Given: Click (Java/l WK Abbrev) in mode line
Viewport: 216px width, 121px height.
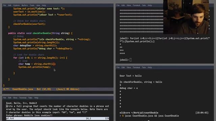Looking at the screenshot, I should 67,89.
